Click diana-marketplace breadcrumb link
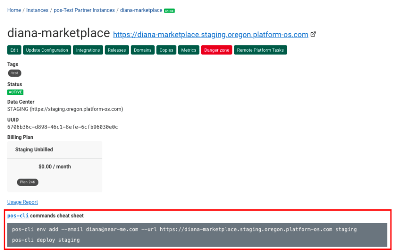This screenshot has height=252, width=395. tap(141, 10)
